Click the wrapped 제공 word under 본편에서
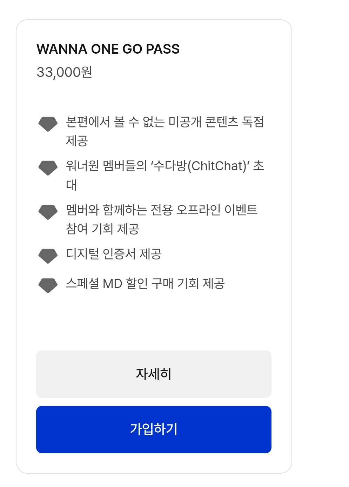Viewport: 349px width, 487px height. point(77,141)
